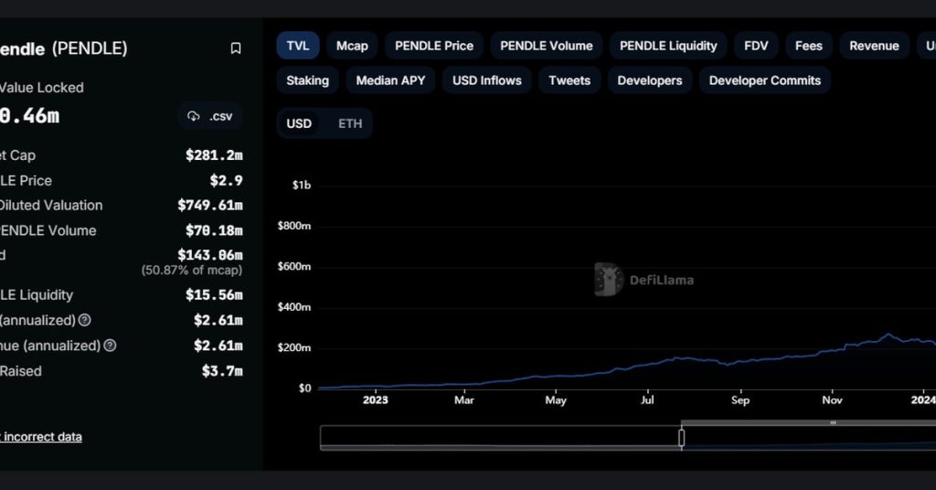This screenshot has width=936, height=490.
Task: Show PENDLE Volume on the chart
Action: pyautogui.click(x=547, y=46)
